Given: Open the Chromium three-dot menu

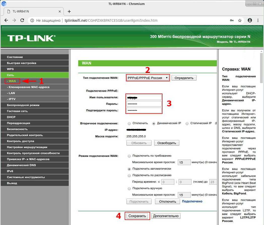Looking at the screenshot, I should tap(258, 20).
